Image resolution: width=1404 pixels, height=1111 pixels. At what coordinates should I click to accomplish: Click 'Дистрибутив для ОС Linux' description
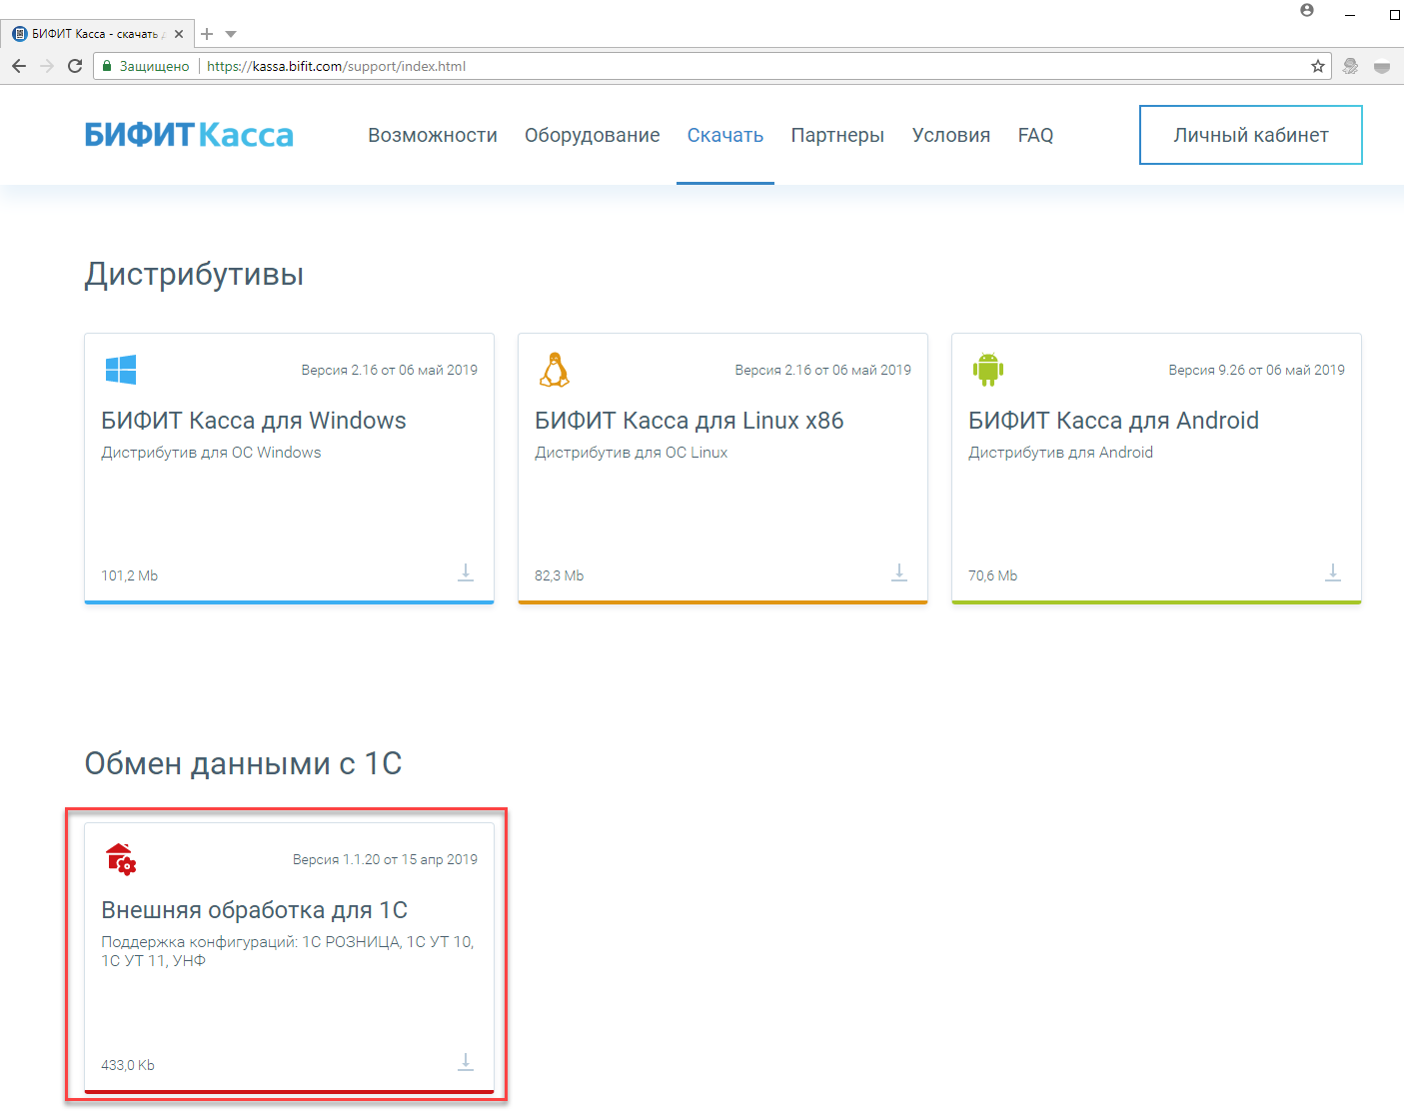click(x=632, y=453)
